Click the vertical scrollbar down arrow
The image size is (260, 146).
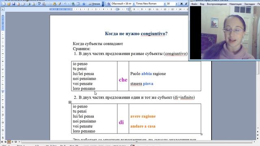pos(258,128)
